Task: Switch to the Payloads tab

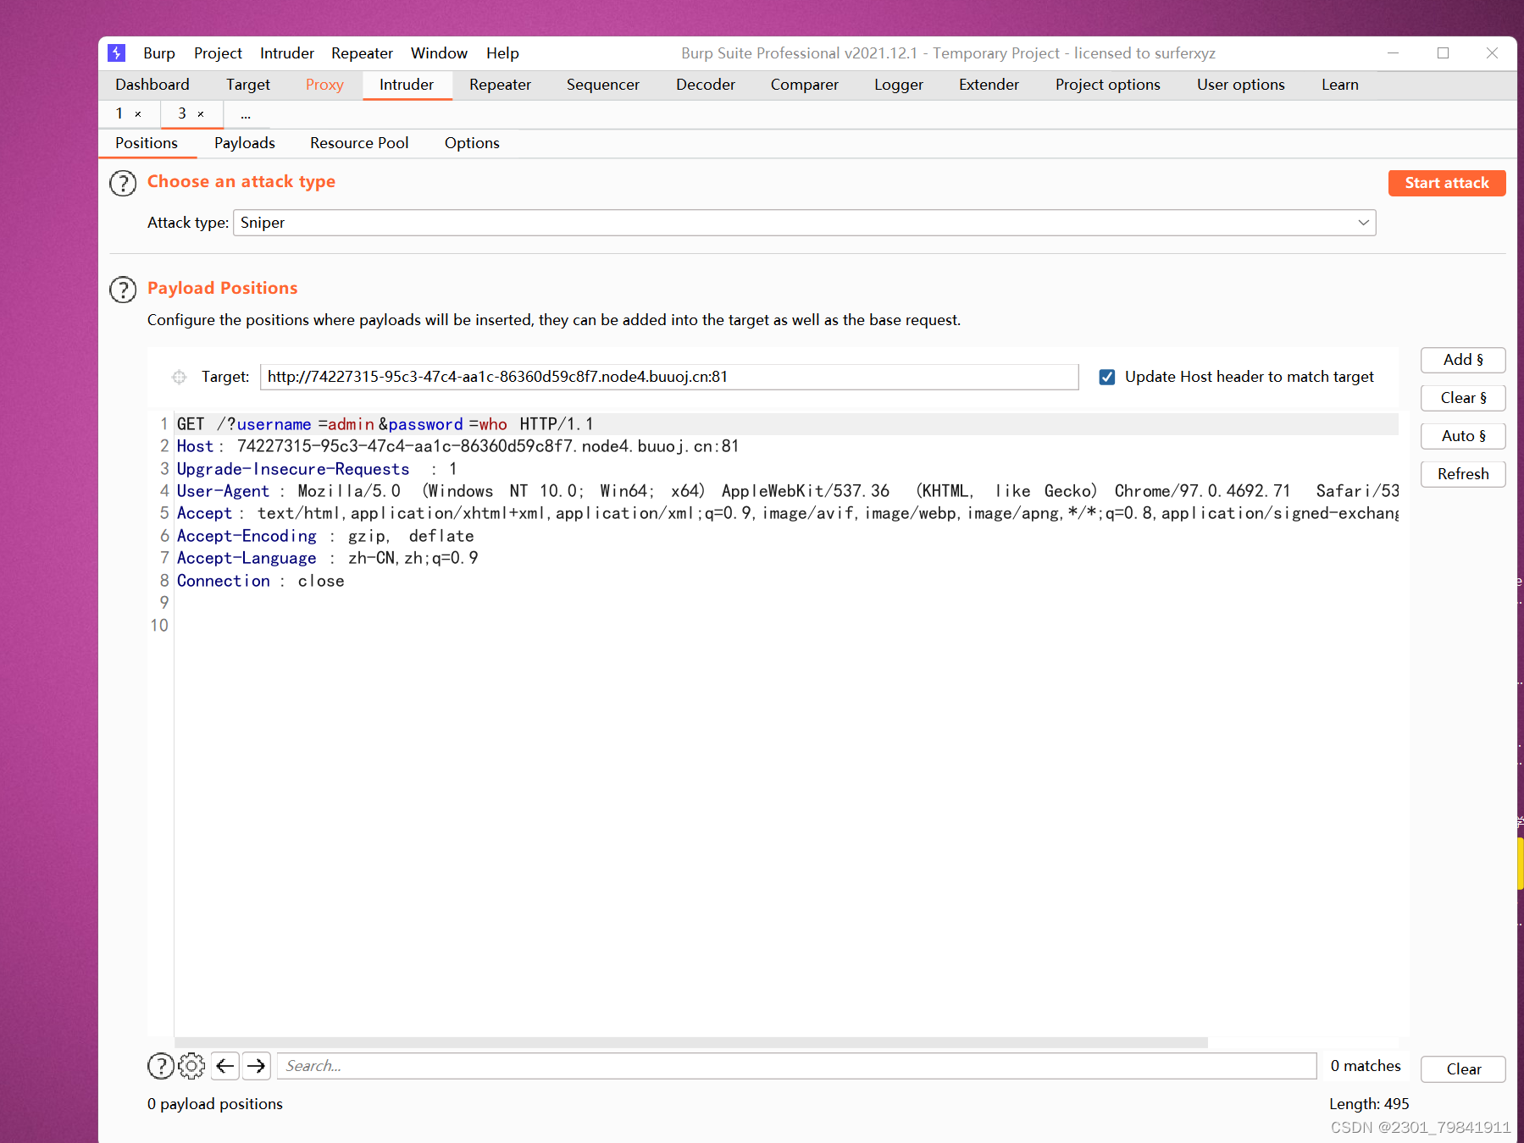Action: coord(244,143)
